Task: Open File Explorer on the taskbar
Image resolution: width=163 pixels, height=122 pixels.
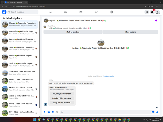Action: [x=120, y=120]
